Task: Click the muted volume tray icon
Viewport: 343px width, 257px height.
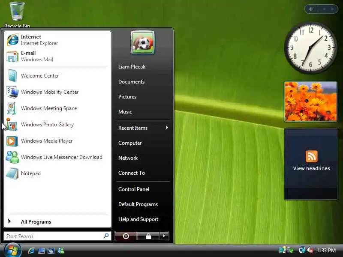Action: tap(310, 250)
